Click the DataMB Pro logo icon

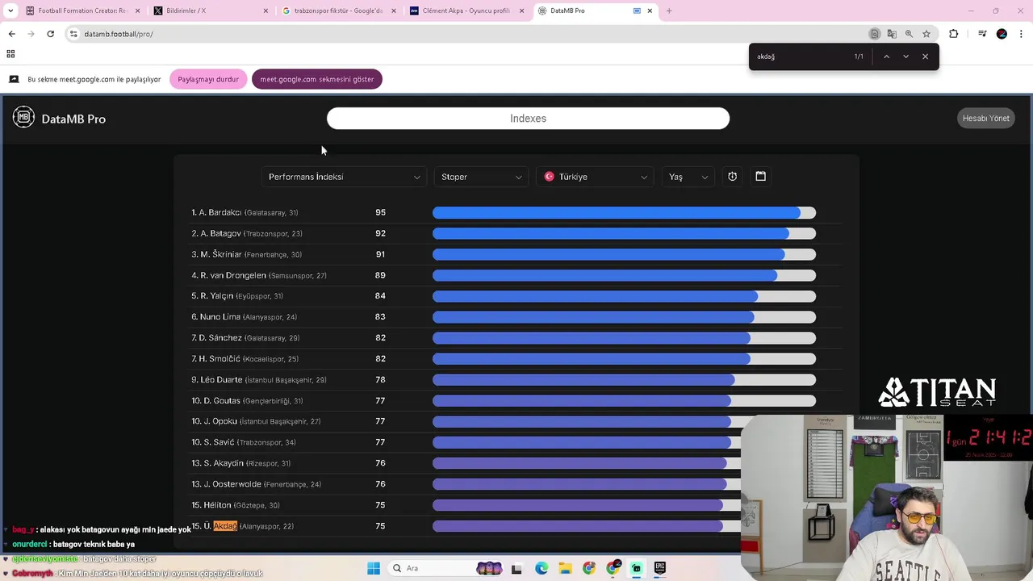23,118
